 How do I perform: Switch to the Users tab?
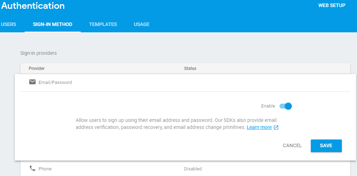(8, 25)
